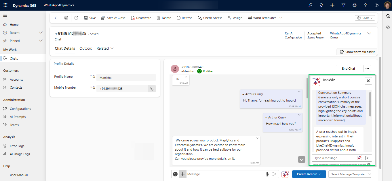Click Delete in the command bar

[x=163, y=18]
